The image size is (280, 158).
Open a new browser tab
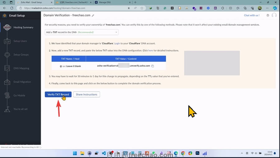135,2
